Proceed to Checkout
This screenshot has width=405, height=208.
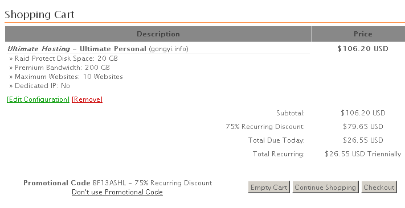click(x=379, y=187)
